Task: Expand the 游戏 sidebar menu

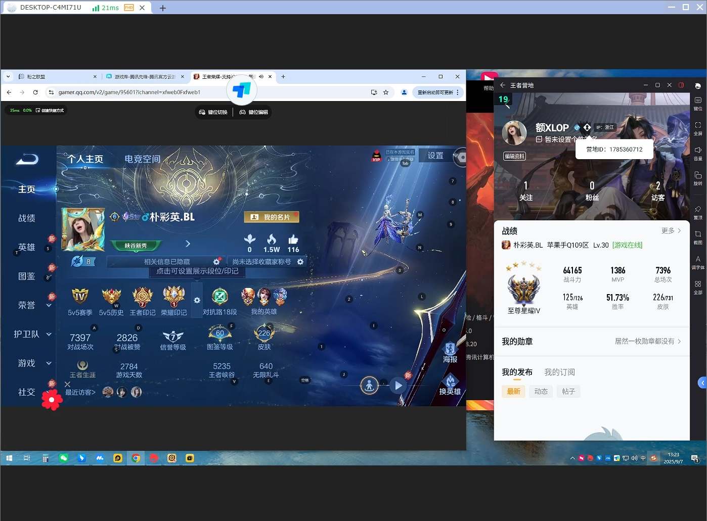Action: coord(49,363)
